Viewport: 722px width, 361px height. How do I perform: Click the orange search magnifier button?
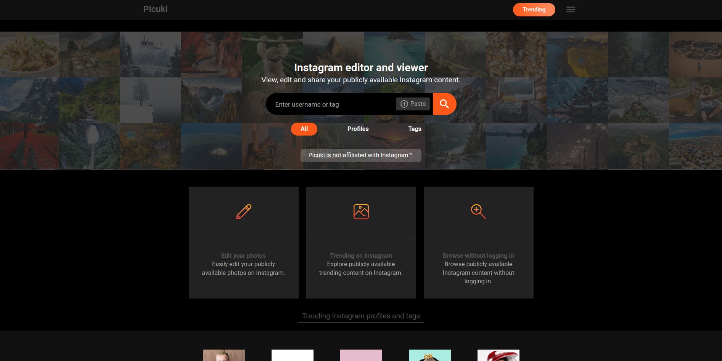[444, 104]
